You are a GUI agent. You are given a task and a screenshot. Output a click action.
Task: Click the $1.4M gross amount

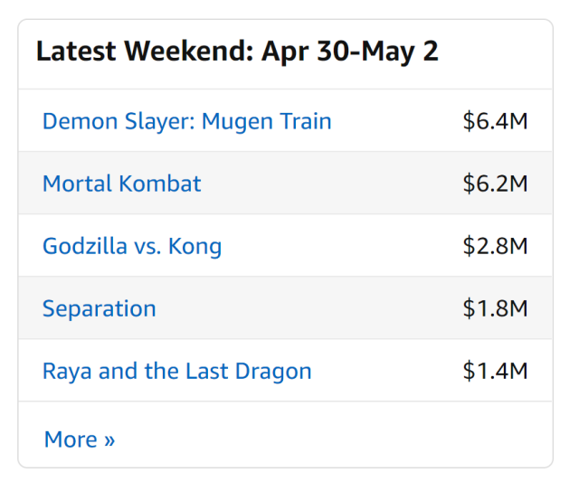495,371
